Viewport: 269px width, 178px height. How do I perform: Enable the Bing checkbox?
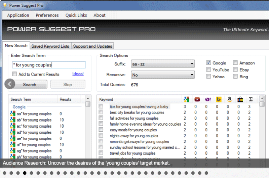click(235, 77)
